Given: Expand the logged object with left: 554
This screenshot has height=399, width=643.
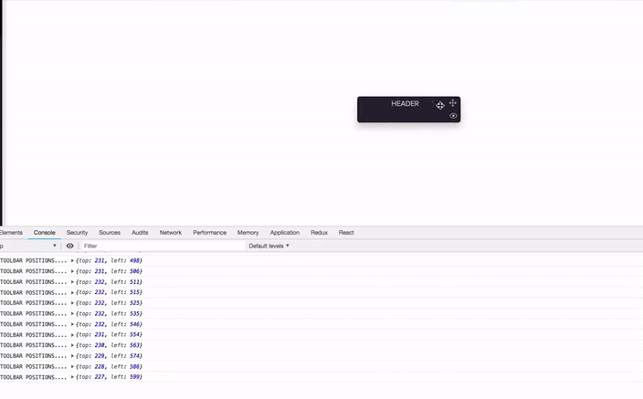Looking at the screenshot, I should click(72, 334).
